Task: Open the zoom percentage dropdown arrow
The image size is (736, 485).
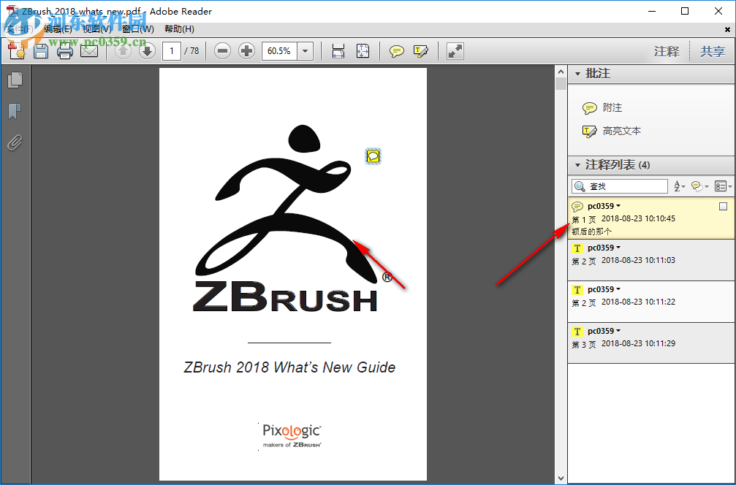Action: [x=305, y=50]
